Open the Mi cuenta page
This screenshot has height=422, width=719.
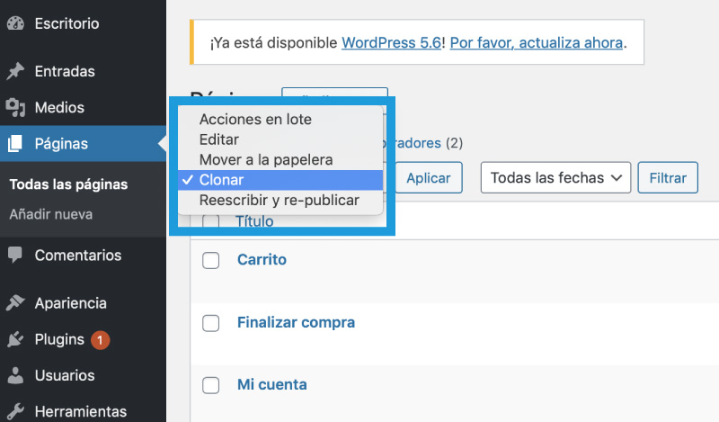[x=272, y=384]
